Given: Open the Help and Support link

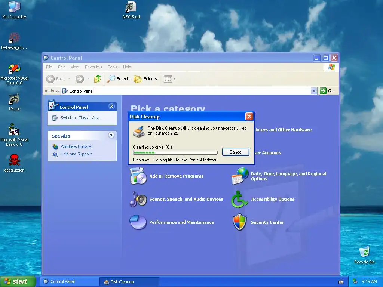Looking at the screenshot, I should pyautogui.click(x=76, y=154).
